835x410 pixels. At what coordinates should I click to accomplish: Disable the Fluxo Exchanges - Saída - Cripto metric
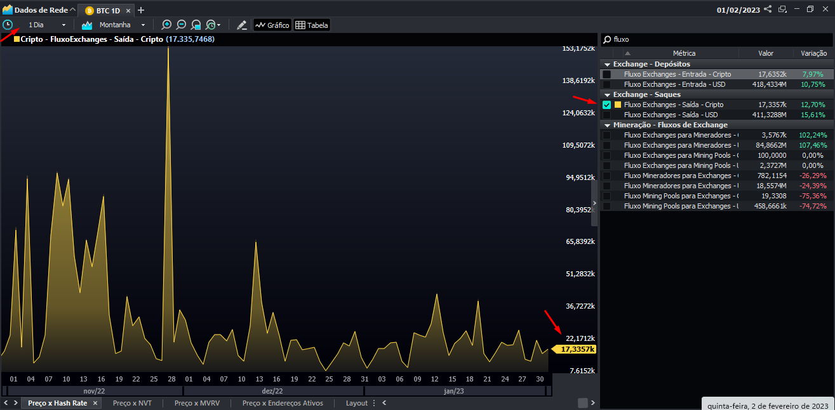coord(606,104)
